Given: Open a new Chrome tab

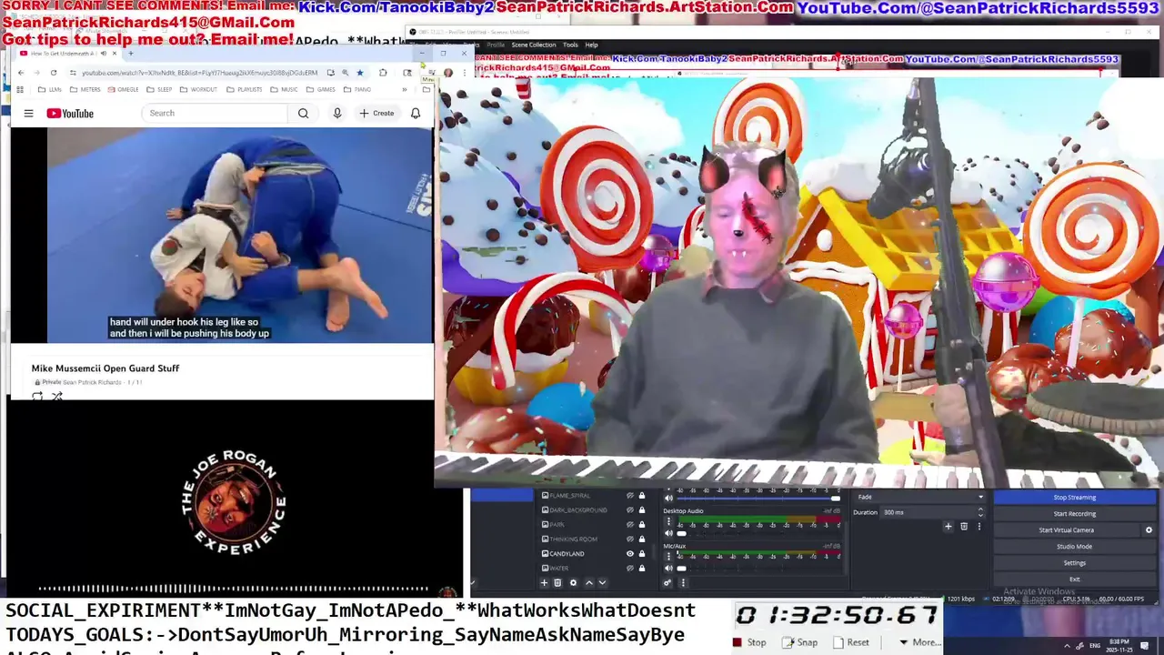Looking at the screenshot, I should pos(131,54).
